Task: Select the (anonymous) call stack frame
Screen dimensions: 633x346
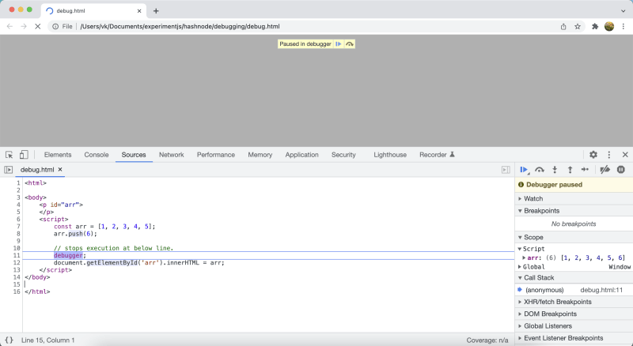Action: [544, 290]
